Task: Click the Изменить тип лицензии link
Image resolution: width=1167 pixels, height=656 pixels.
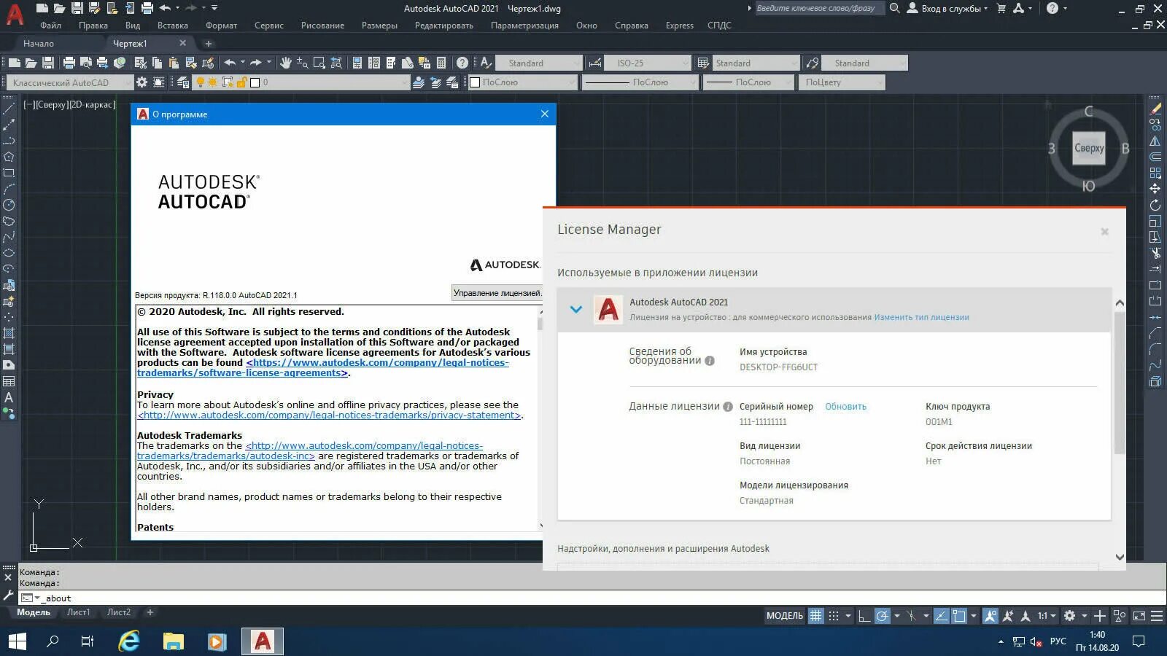Action: [x=921, y=317]
